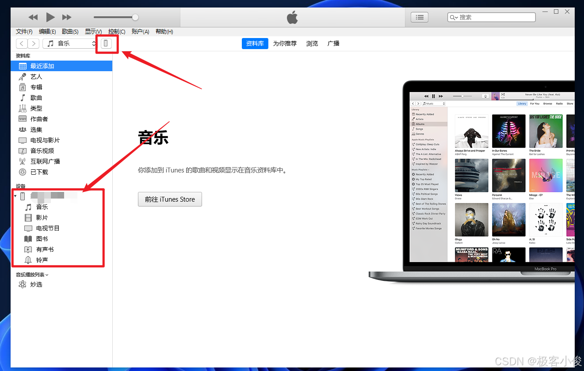Select 最近添加 in the library sidebar
Screen dimensions: 584x371
point(61,66)
